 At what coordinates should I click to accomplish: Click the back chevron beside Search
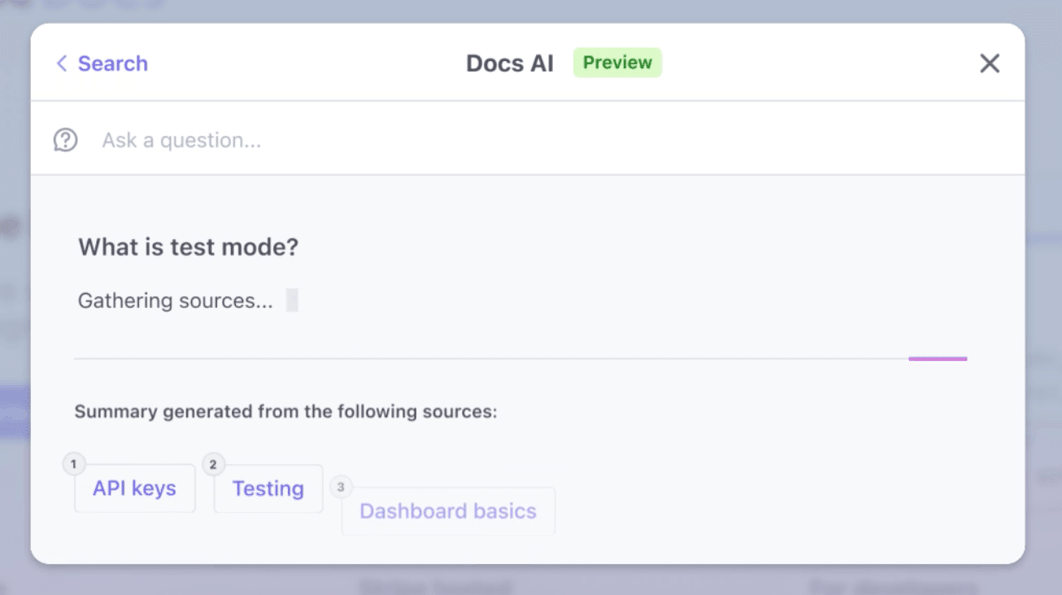[x=61, y=63]
